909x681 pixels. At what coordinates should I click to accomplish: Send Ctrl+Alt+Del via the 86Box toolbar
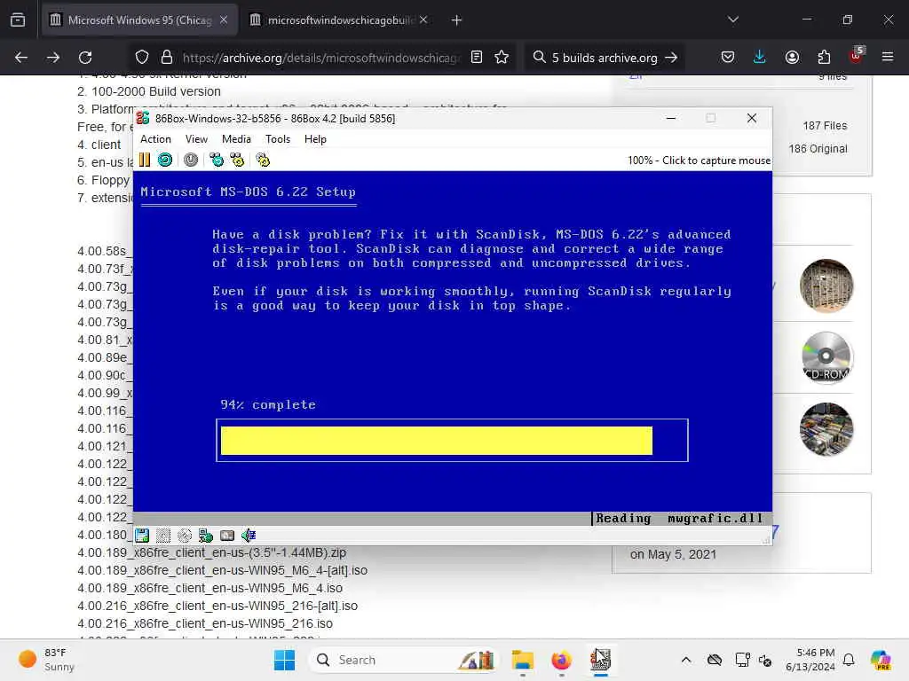pos(217,160)
